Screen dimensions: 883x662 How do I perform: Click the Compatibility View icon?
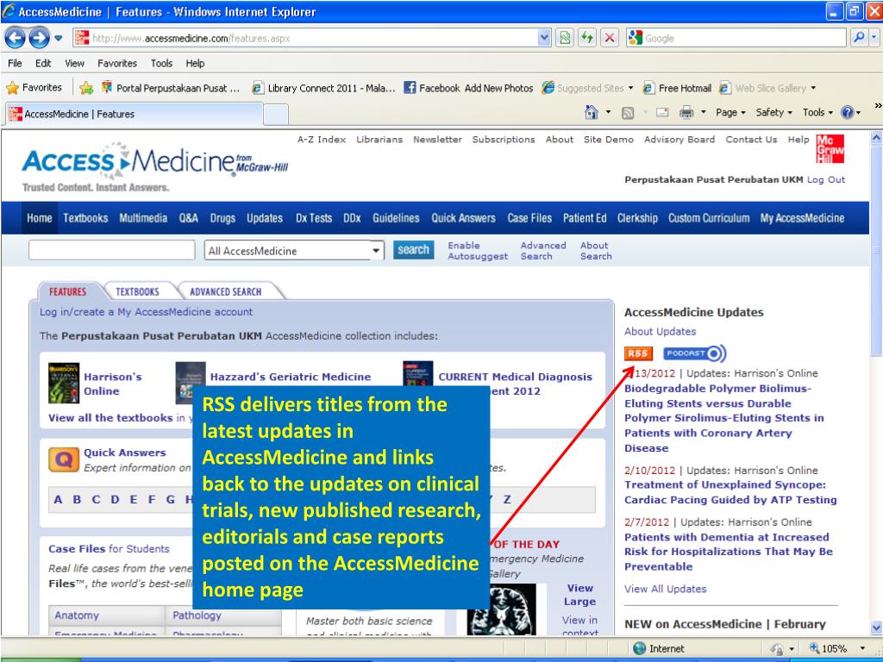(x=564, y=38)
